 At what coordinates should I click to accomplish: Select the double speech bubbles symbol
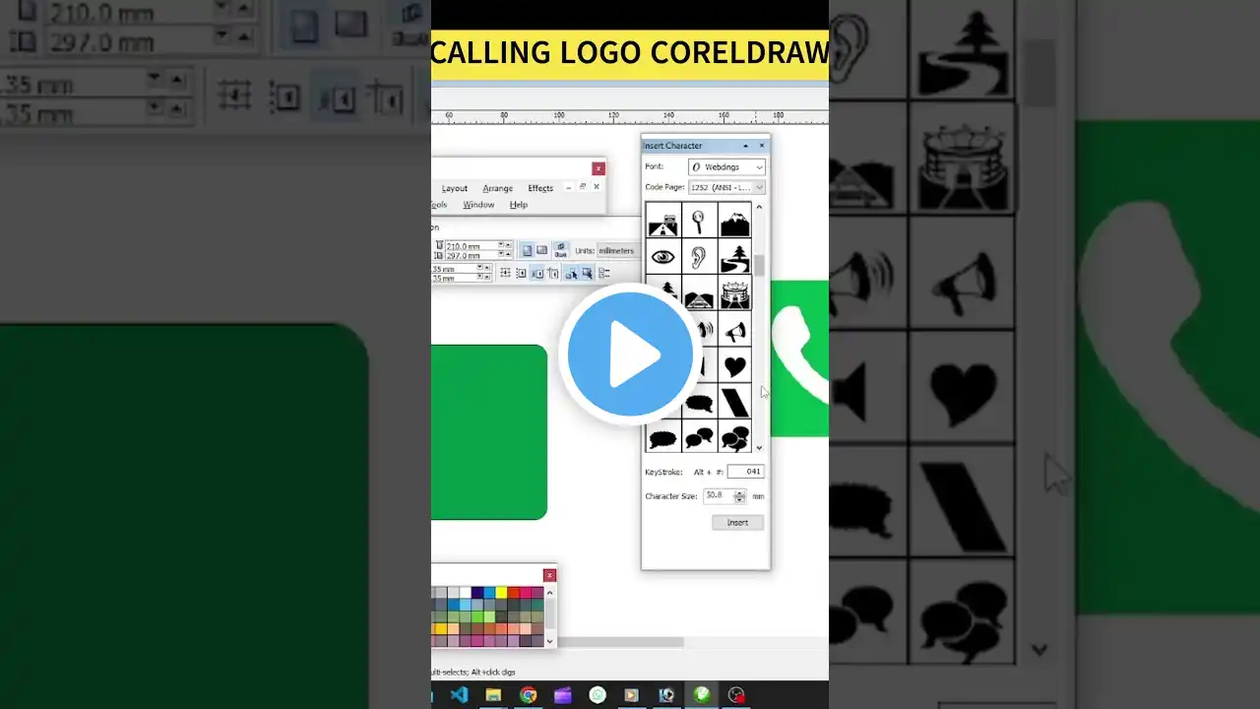698,437
